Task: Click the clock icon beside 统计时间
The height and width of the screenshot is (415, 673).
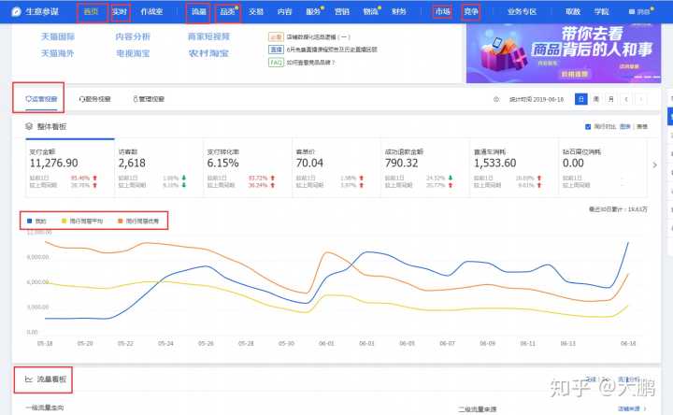Action: pos(497,98)
